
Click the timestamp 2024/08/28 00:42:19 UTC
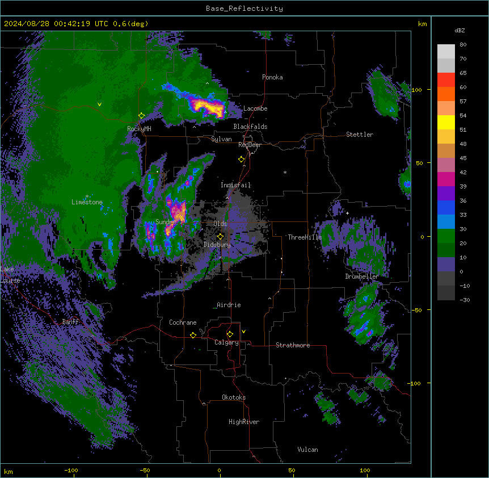pos(56,24)
